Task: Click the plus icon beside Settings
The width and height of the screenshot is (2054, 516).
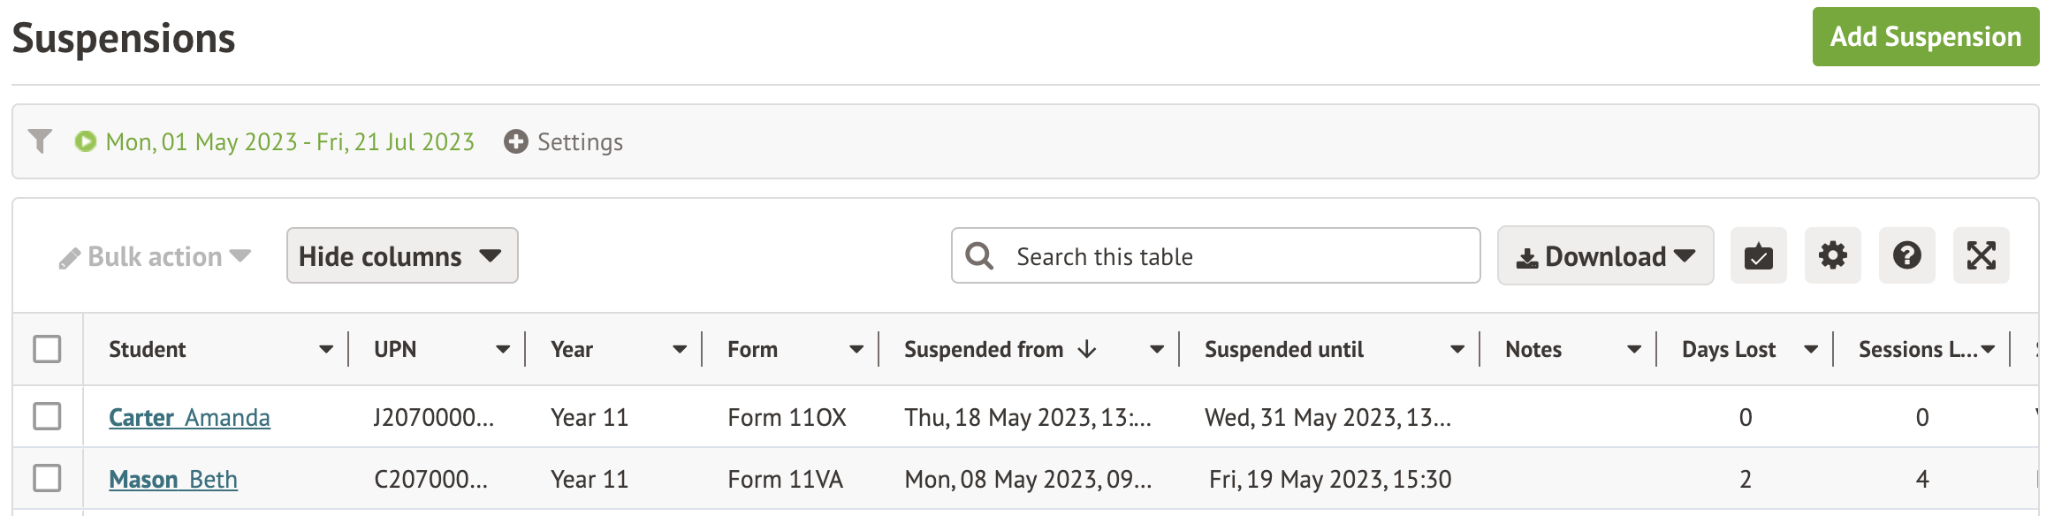Action: pyautogui.click(x=515, y=141)
